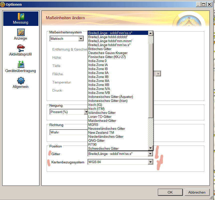Pick India Zone IA

[x=118, y=65]
